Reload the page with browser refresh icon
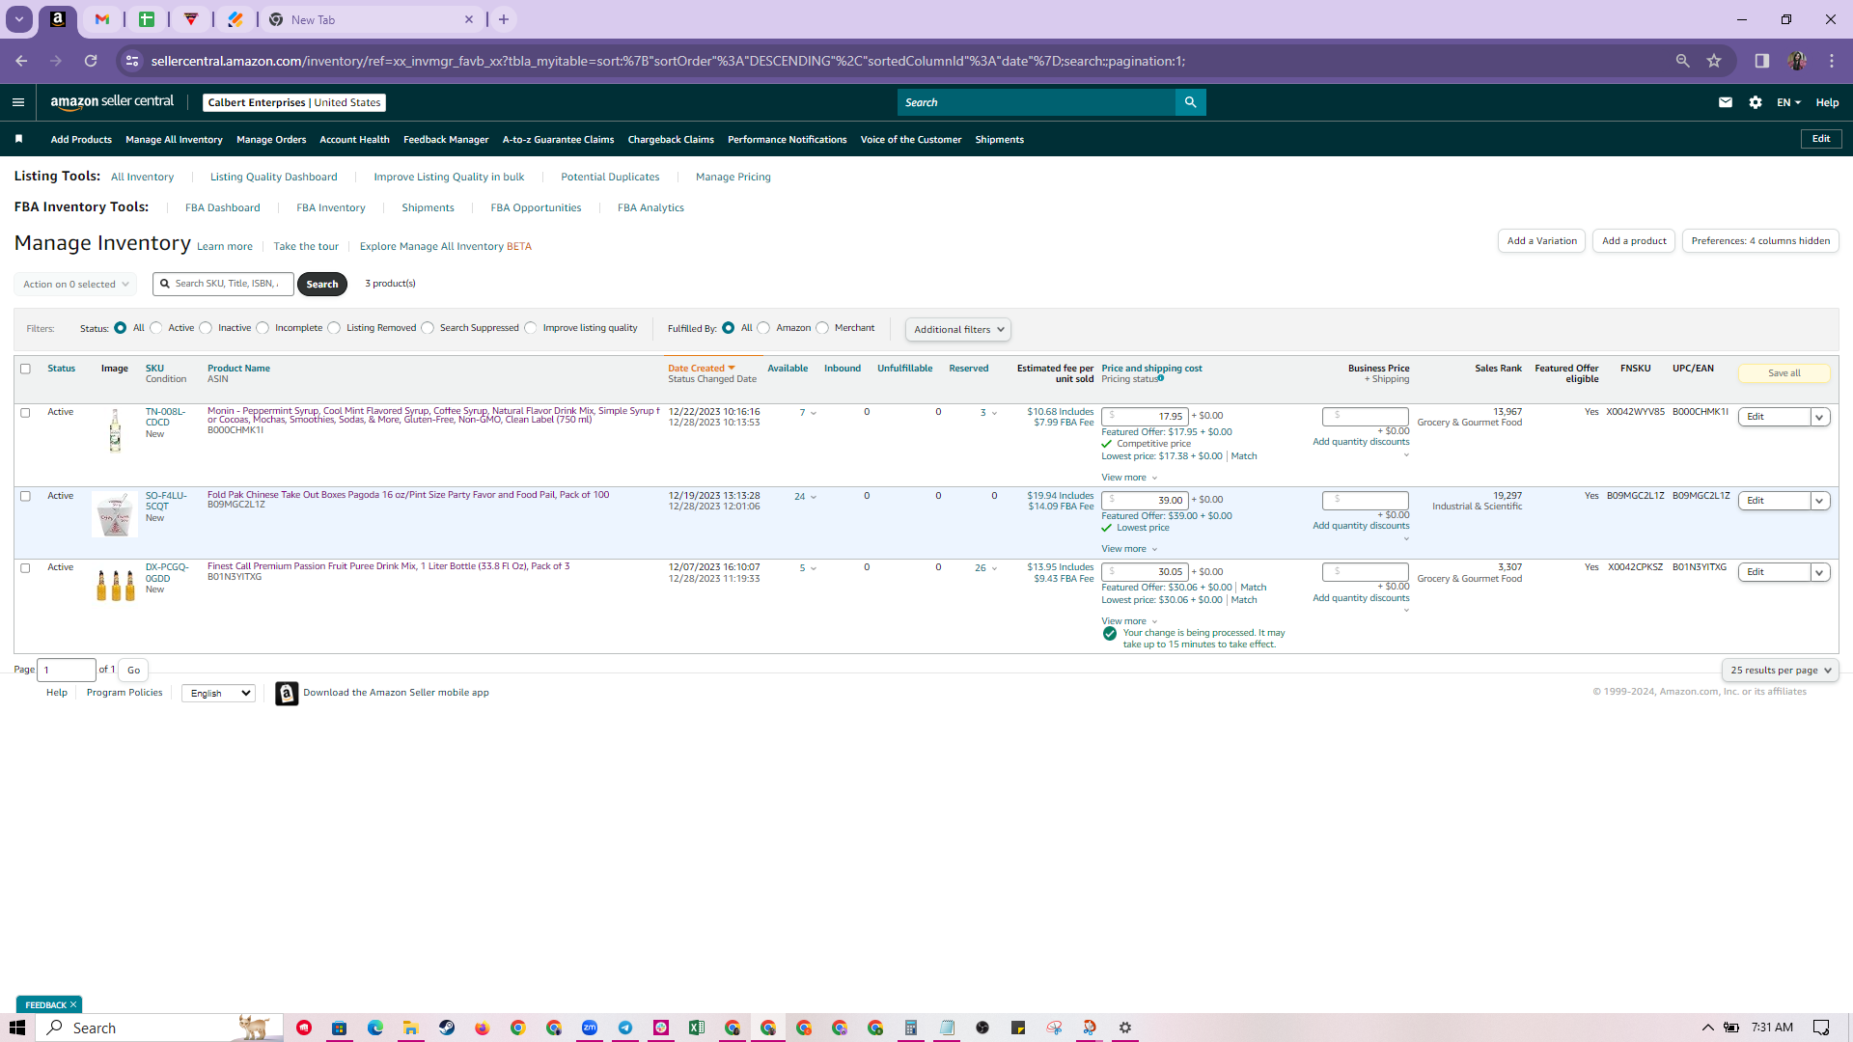Screen dimensions: 1853x1042 [91, 61]
